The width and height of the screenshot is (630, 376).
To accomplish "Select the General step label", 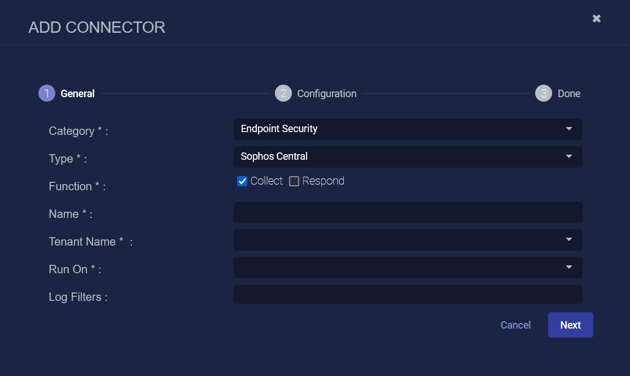I will coord(77,94).
